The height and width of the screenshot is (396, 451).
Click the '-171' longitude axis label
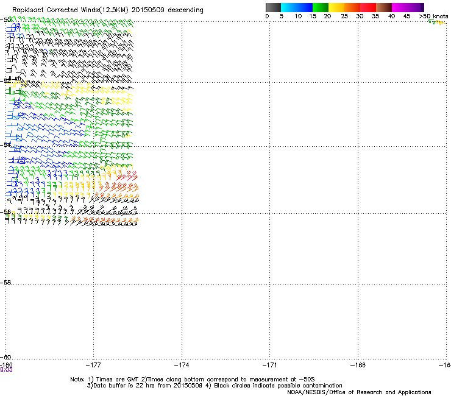point(270,365)
